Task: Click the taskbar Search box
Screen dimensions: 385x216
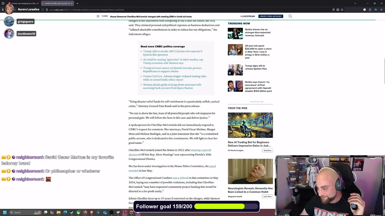Action: click(x=25, y=212)
